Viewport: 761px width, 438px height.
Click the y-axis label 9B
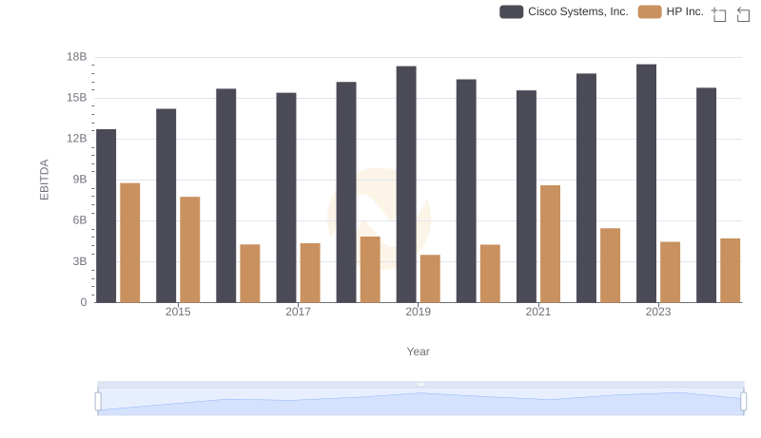(80, 180)
